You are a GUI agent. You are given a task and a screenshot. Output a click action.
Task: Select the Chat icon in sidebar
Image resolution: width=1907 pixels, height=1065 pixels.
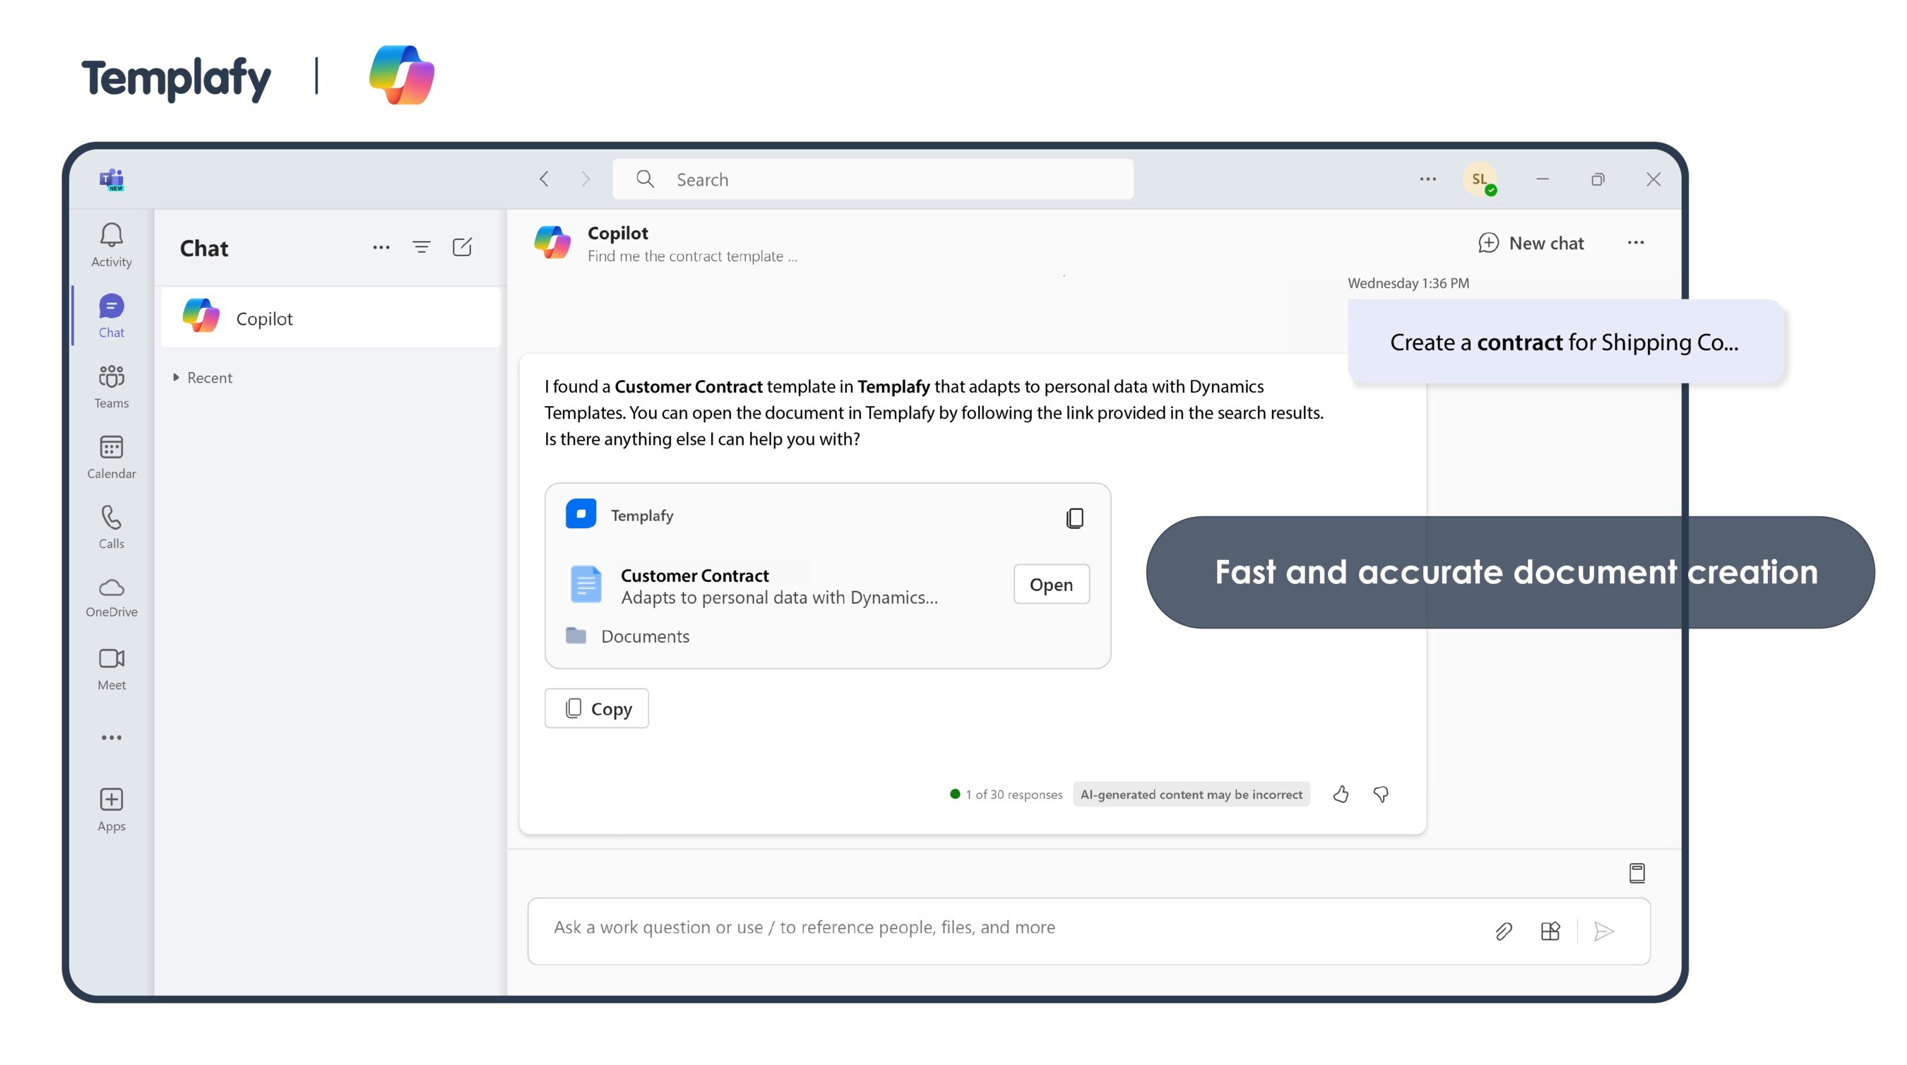(x=111, y=316)
